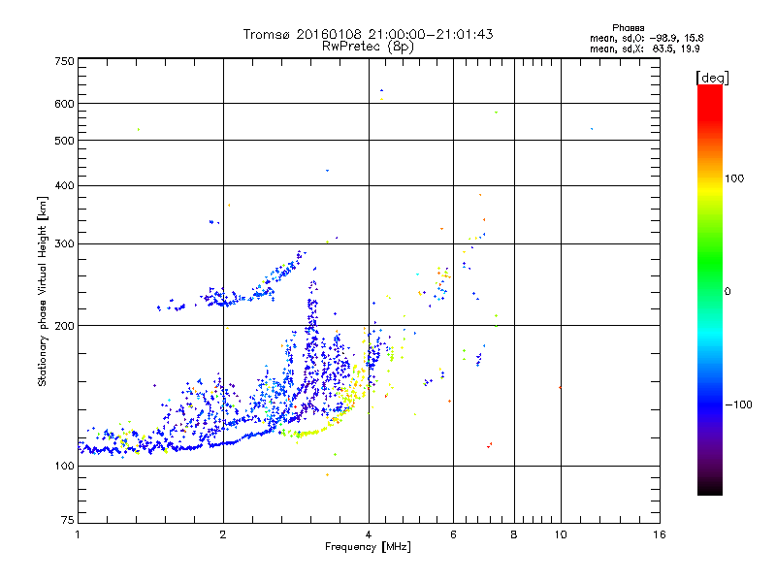This screenshot has height=582, width=776.
Task: Click the x-axis tick label '2'
Action: click(223, 534)
